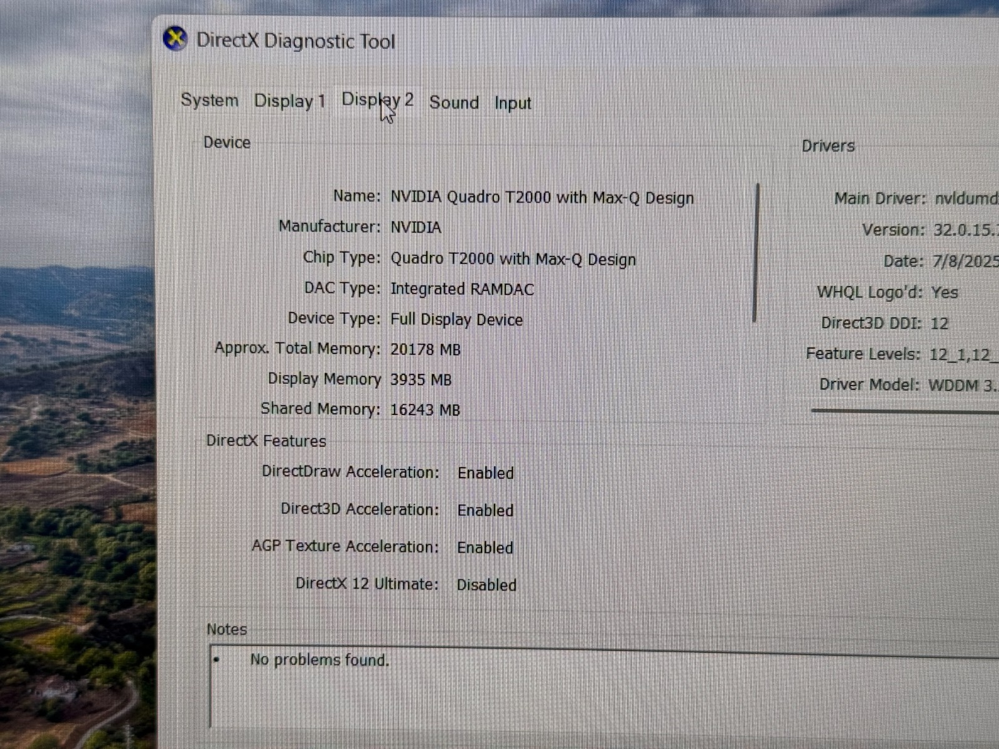
Task: Click the 'Approx. Total Memory:' label
Action: (x=297, y=348)
